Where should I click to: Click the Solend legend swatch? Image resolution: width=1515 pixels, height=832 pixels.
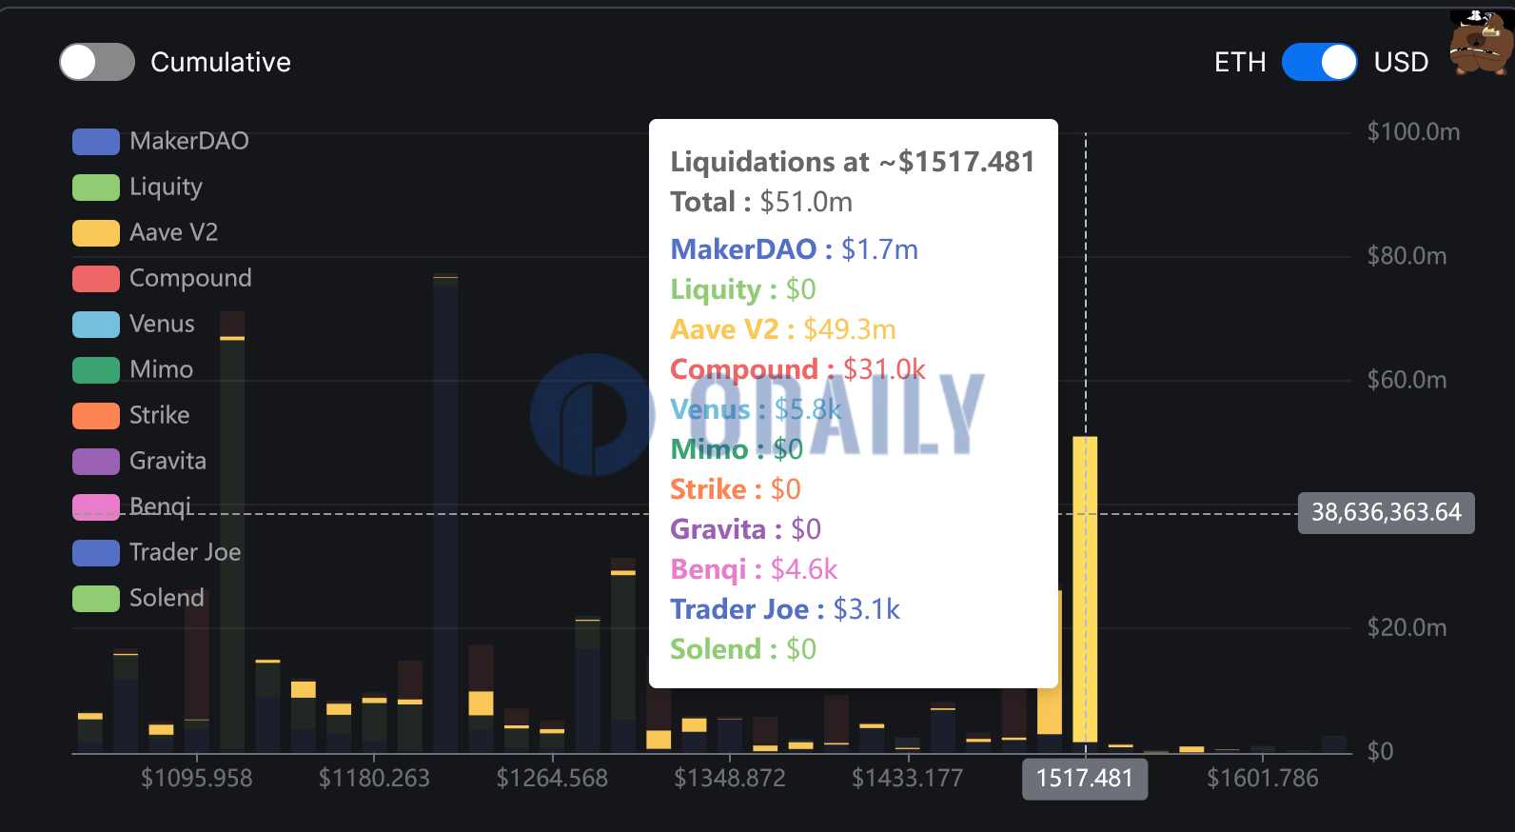[96, 598]
